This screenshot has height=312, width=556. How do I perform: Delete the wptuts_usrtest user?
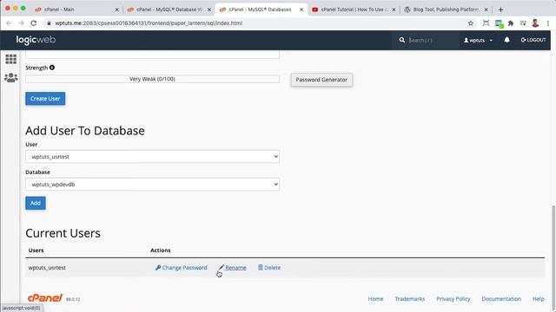(269, 268)
